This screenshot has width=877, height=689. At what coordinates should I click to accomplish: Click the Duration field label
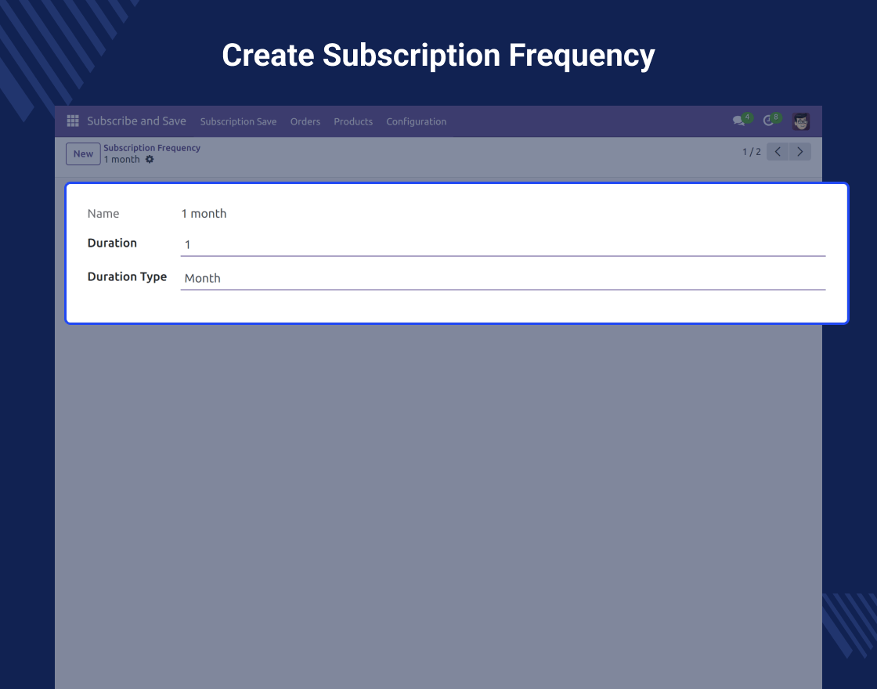[x=112, y=243]
